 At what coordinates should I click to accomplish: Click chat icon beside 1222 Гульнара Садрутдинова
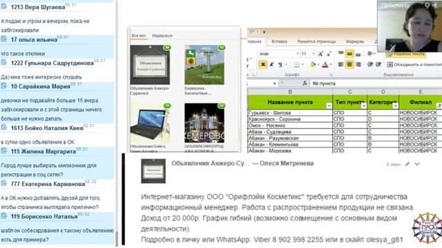click(4, 62)
